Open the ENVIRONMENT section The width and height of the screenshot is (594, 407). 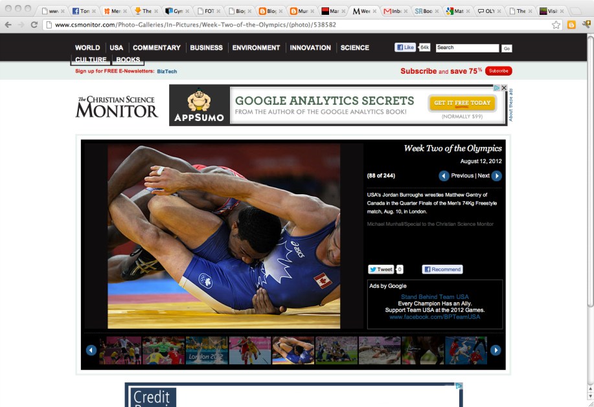(256, 48)
